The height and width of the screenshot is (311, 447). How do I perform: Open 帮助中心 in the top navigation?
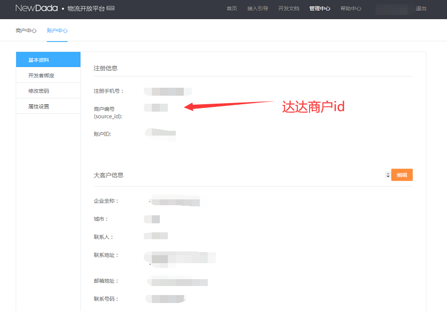(351, 9)
